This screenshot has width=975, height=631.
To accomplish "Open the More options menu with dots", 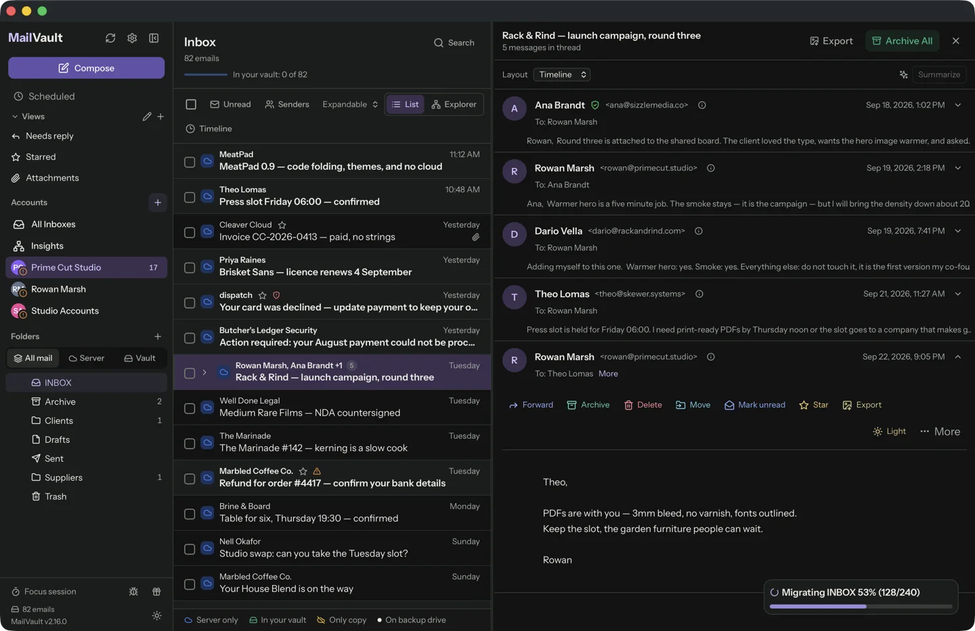I will tap(940, 431).
